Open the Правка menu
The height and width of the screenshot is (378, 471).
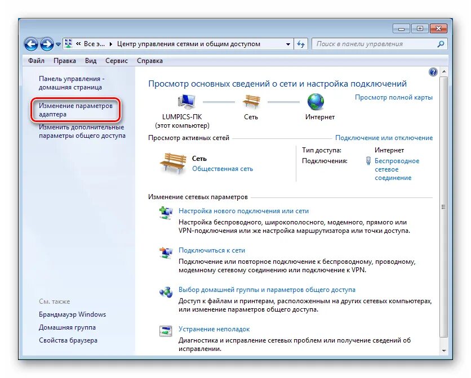(x=65, y=61)
